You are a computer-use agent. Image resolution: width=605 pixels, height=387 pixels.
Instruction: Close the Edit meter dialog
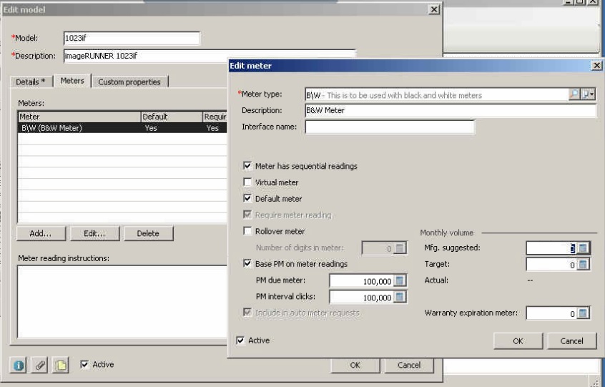pyautogui.click(x=596, y=66)
